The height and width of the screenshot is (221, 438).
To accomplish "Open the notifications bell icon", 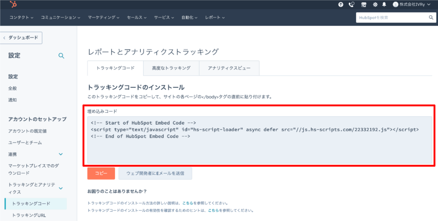I will coord(384,4).
